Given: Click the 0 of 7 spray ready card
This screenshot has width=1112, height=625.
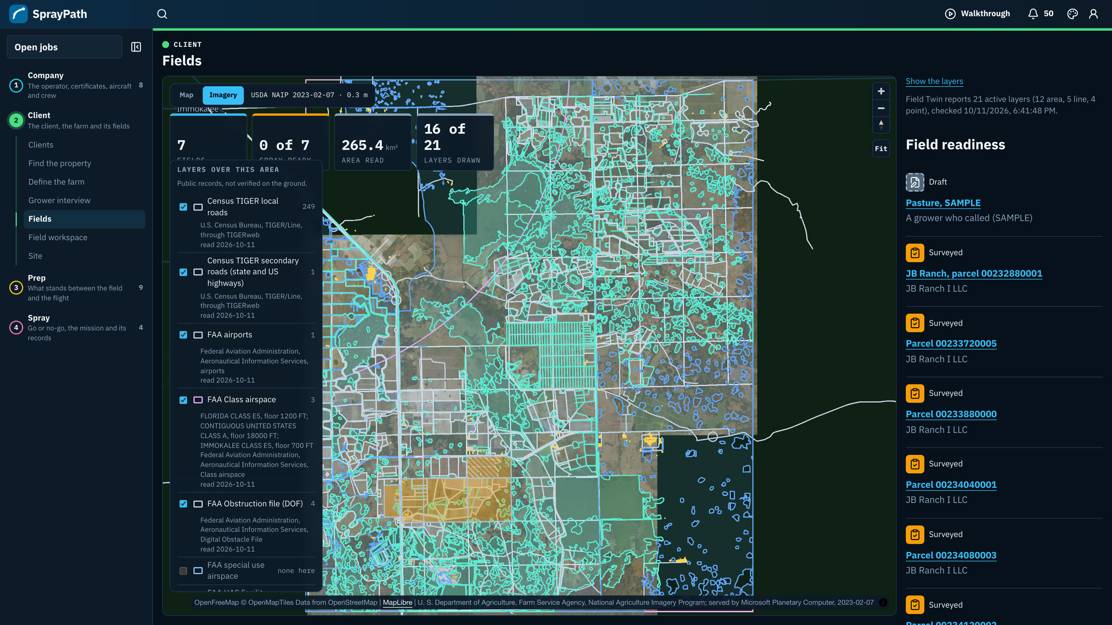Looking at the screenshot, I should point(291,142).
